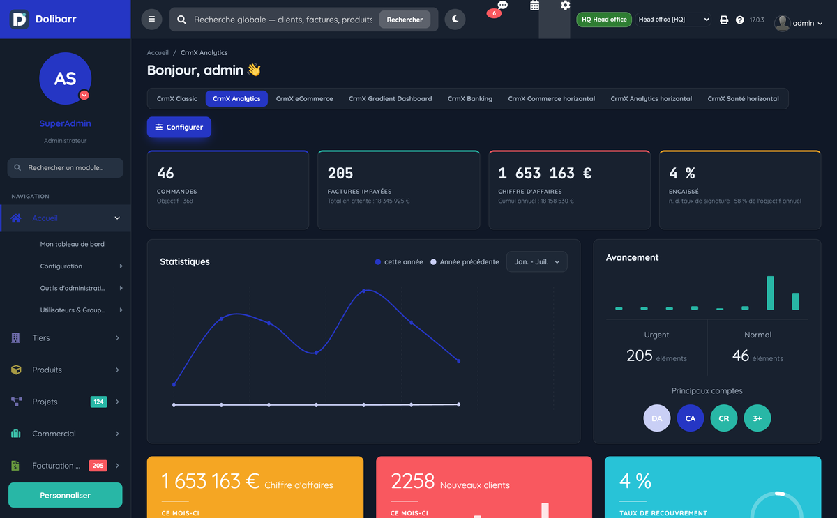Click the Commercial briefcase icon
This screenshot has width=837, height=518.
pyautogui.click(x=16, y=434)
